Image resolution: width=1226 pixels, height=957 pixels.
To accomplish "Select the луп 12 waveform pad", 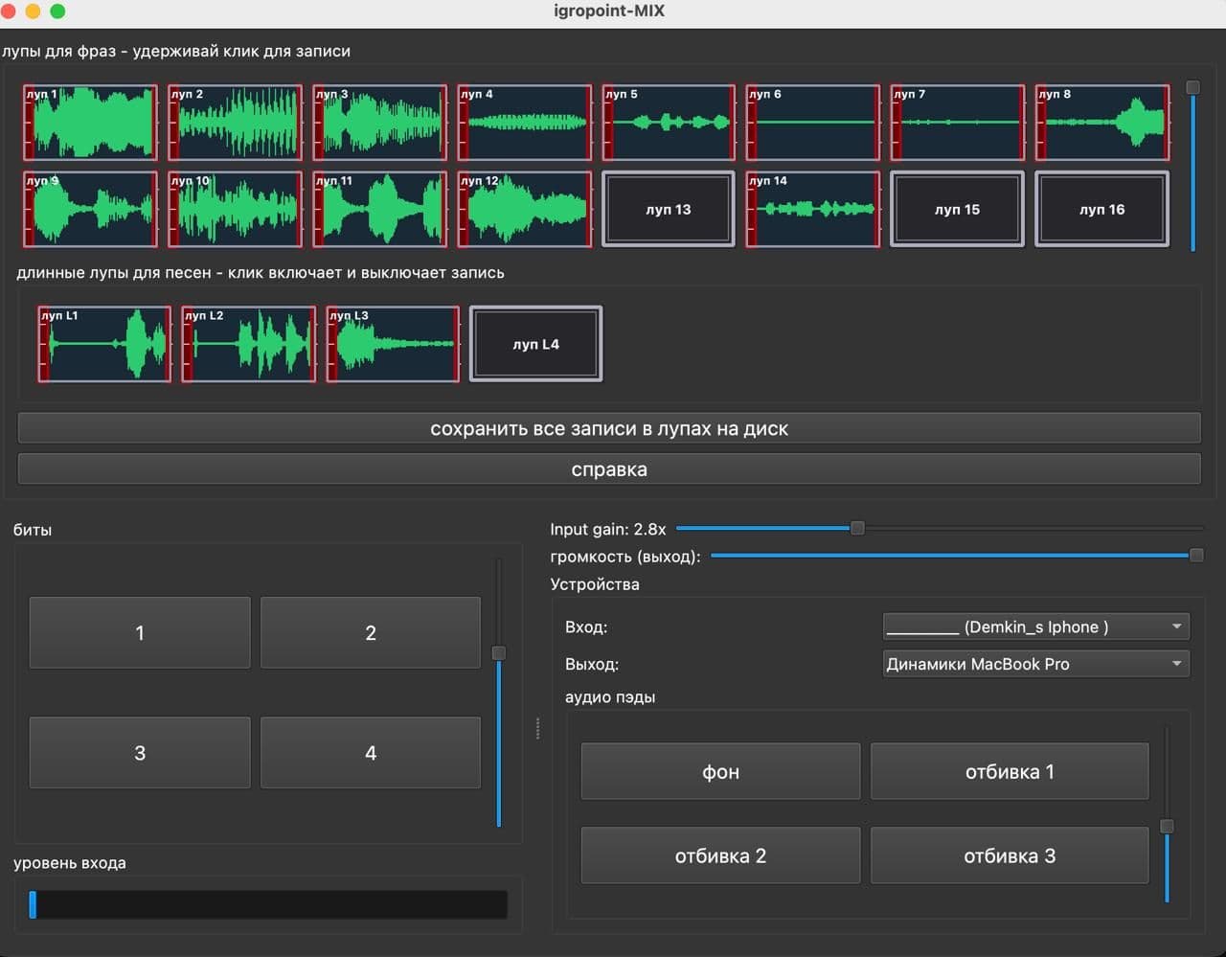I will [524, 209].
